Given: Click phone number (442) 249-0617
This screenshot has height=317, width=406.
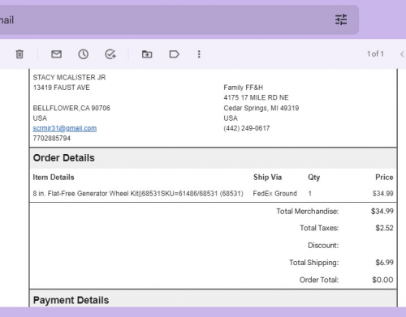Looking at the screenshot, I should click(x=247, y=128).
